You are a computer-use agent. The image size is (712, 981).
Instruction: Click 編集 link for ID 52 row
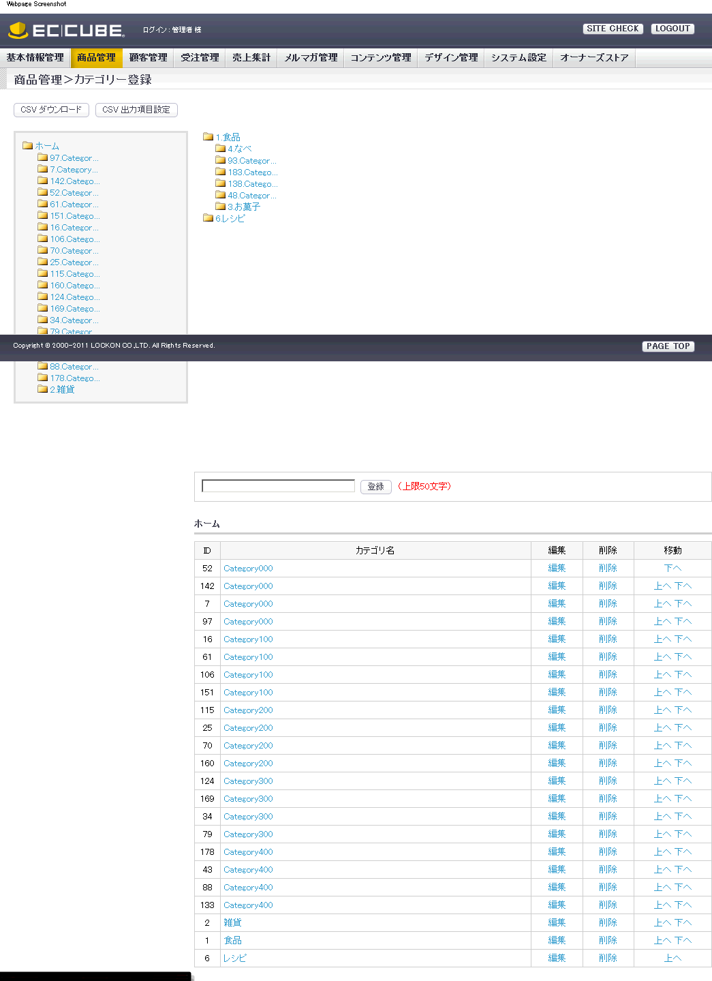(557, 569)
